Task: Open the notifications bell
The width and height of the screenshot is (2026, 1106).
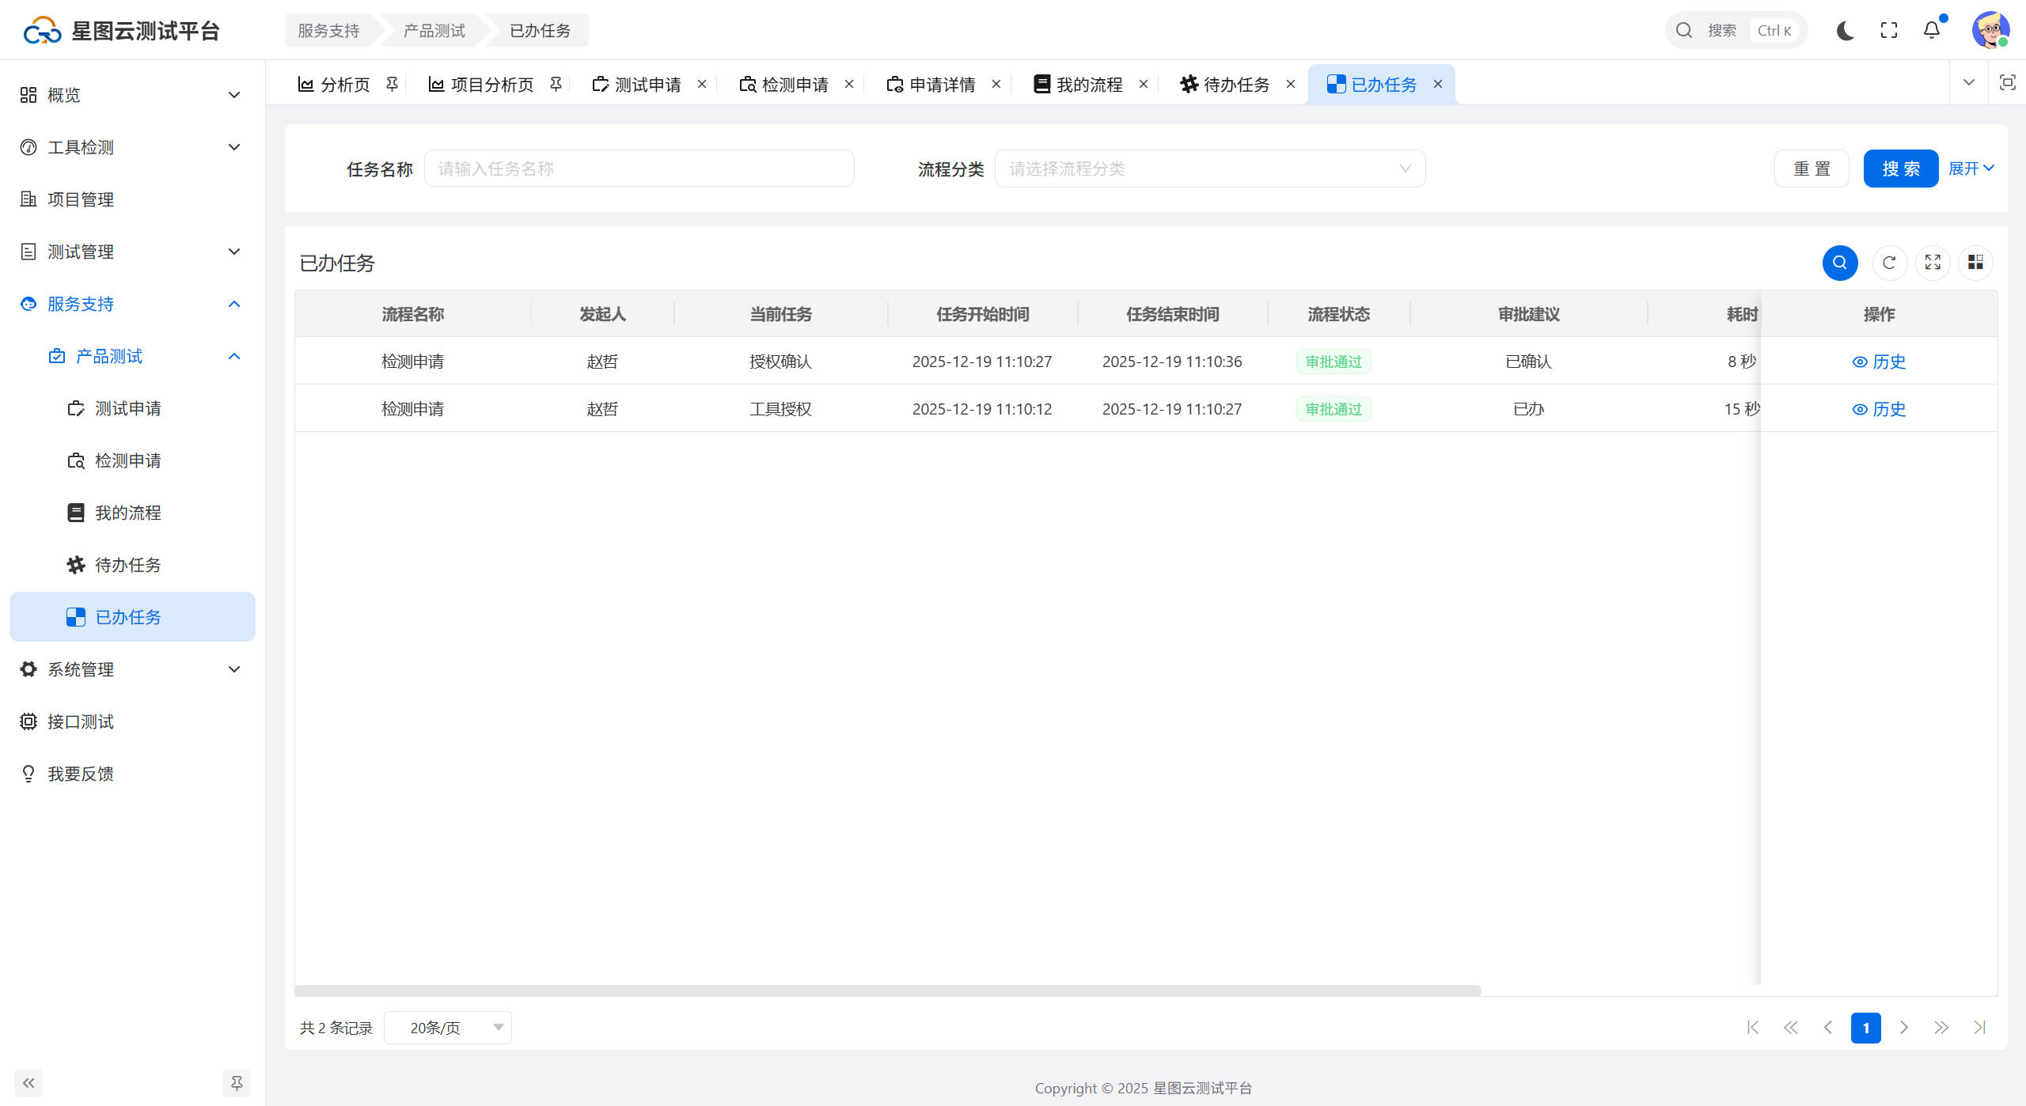Action: point(1932,30)
